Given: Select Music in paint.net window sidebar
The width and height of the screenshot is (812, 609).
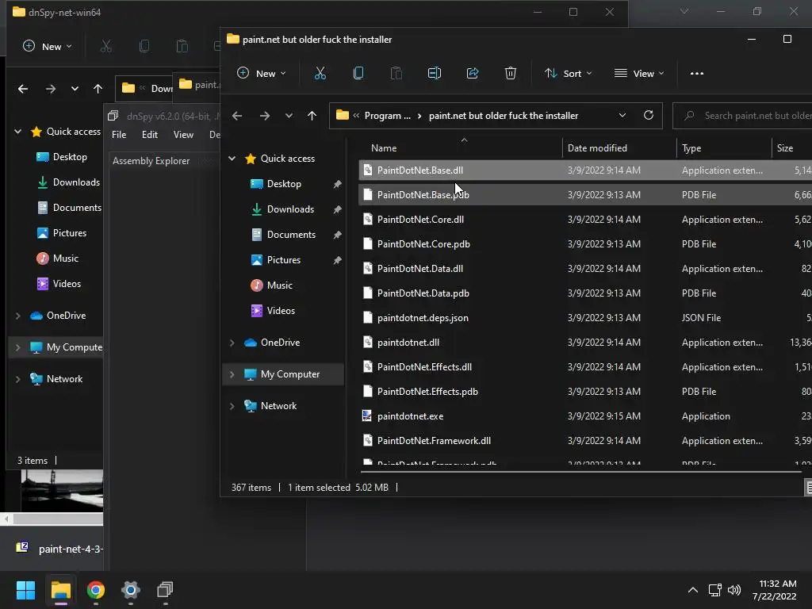Looking at the screenshot, I should pyautogui.click(x=280, y=285).
